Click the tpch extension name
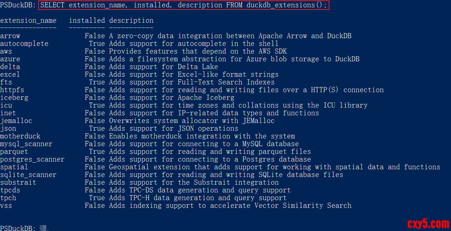The image size is (451, 231). coord(8,198)
